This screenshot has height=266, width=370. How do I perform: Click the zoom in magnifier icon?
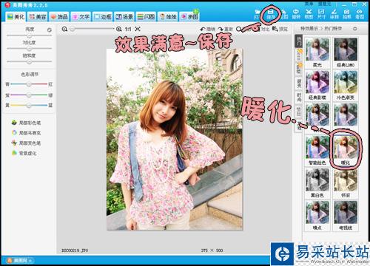[119, 29]
